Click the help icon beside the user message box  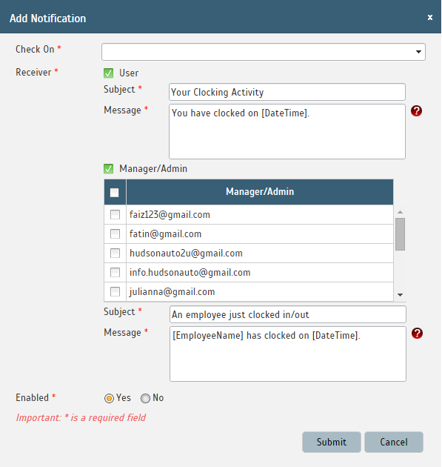point(416,110)
